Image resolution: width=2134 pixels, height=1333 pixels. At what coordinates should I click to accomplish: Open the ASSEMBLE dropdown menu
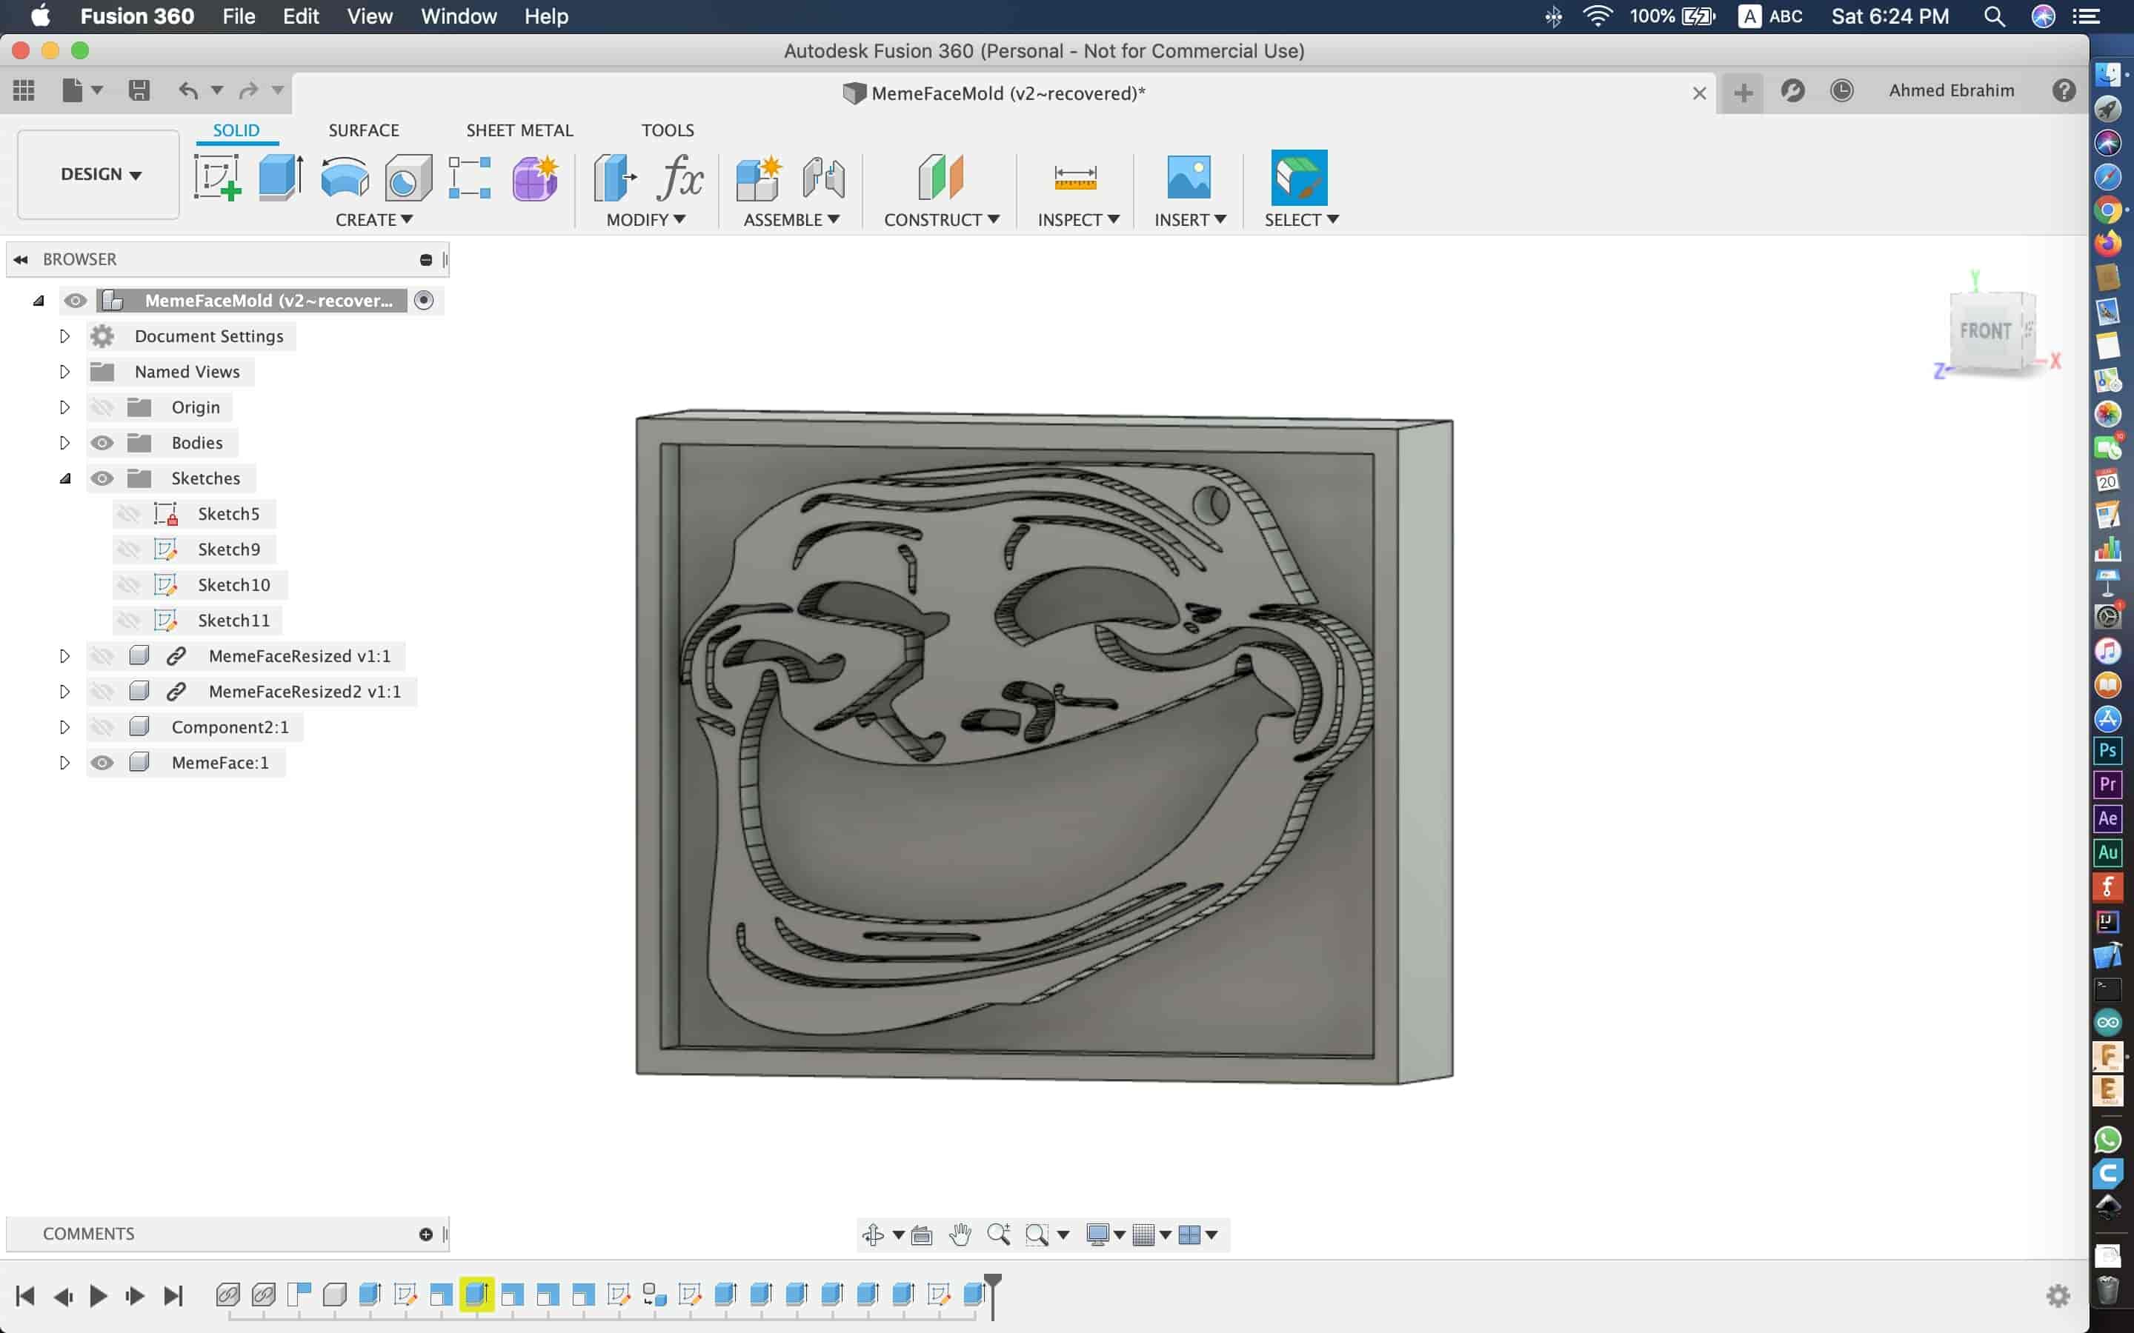(x=791, y=219)
